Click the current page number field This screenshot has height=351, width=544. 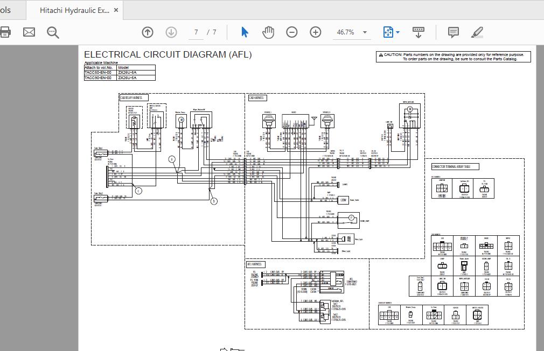[197, 32]
